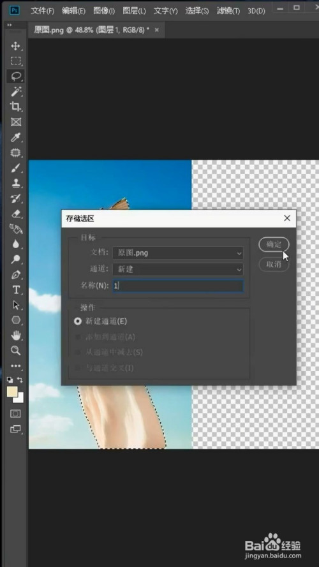Select the Clone Stamp tool

15,183
